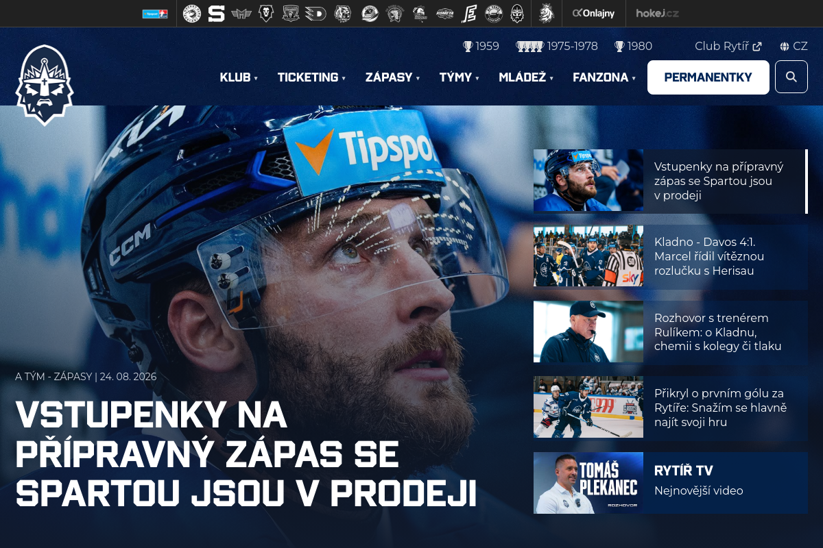Expand the KLUB menu
Screen dimensions: 823x548
click(239, 77)
